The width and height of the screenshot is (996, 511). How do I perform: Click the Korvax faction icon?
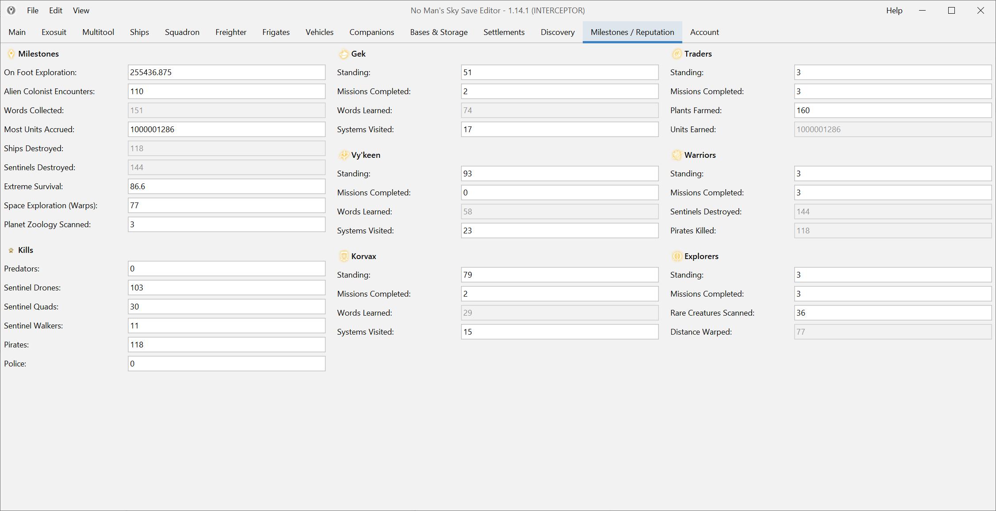[x=344, y=256]
